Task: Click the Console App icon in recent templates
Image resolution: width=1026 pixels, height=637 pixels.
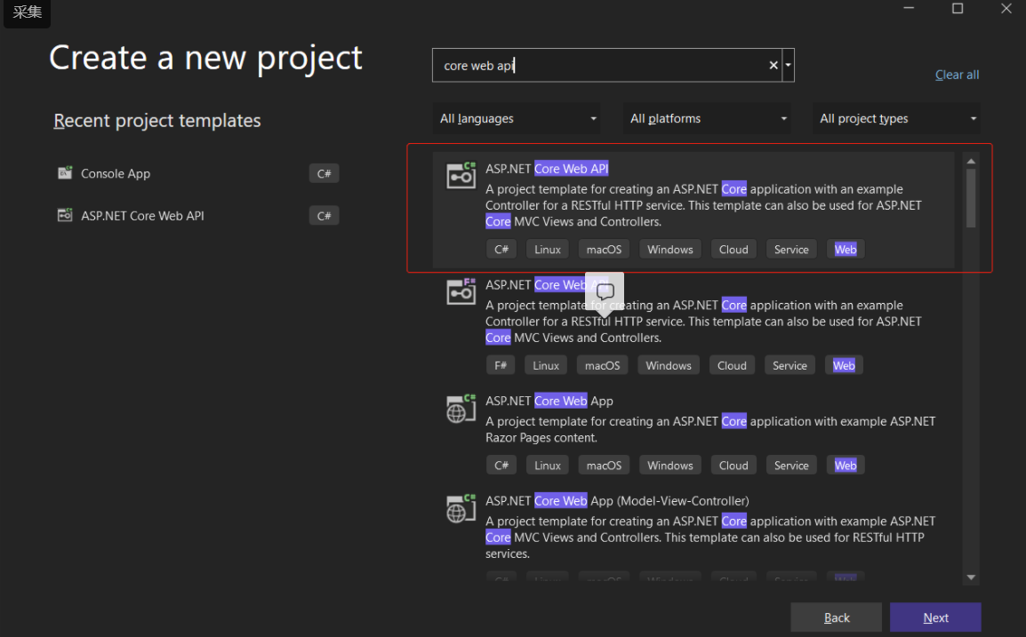Action: [x=65, y=173]
